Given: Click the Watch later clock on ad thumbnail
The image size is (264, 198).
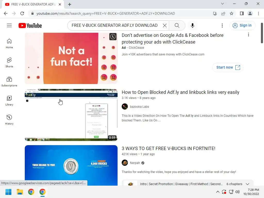Looking at the screenshot, I should (x=113, y=37).
